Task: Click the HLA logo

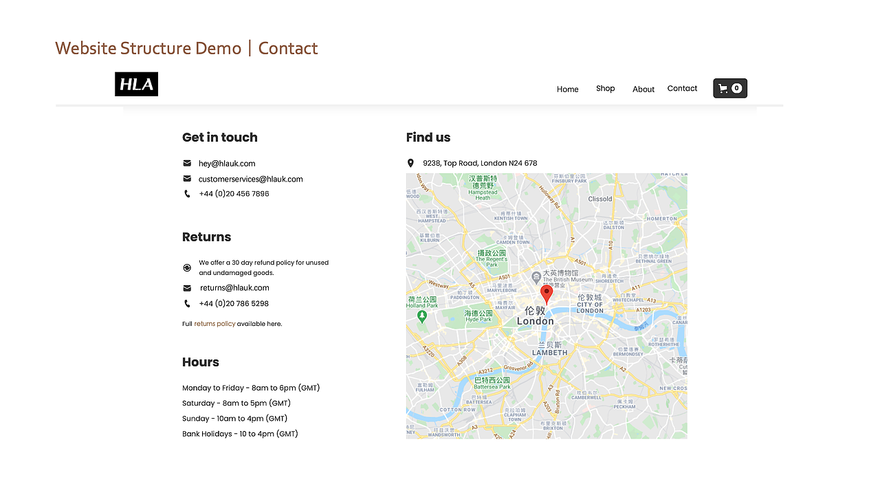Action: tap(136, 84)
